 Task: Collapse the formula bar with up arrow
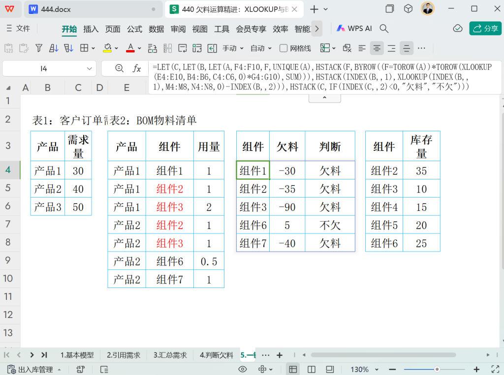click(325, 98)
